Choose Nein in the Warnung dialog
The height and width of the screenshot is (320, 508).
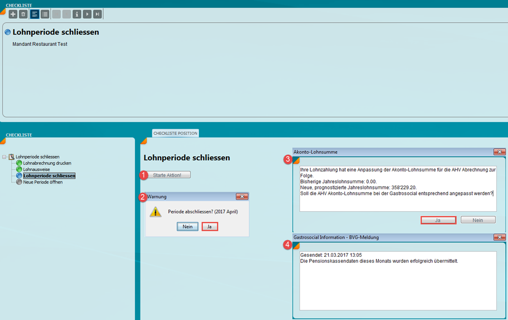[188, 227]
